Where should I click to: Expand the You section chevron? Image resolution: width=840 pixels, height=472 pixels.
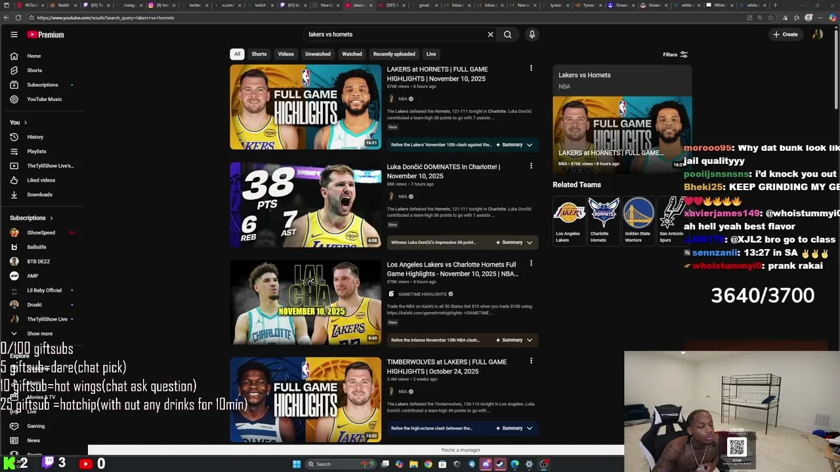[26, 123]
